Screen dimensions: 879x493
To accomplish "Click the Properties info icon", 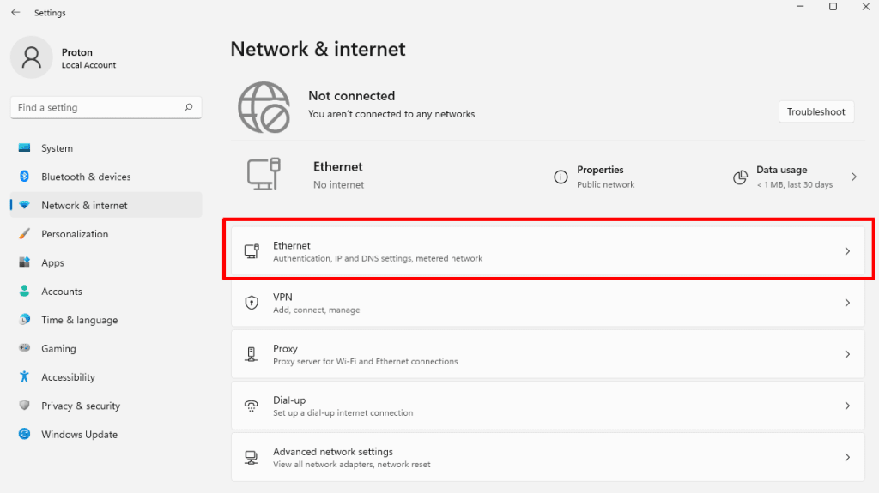I will [561, 177].
